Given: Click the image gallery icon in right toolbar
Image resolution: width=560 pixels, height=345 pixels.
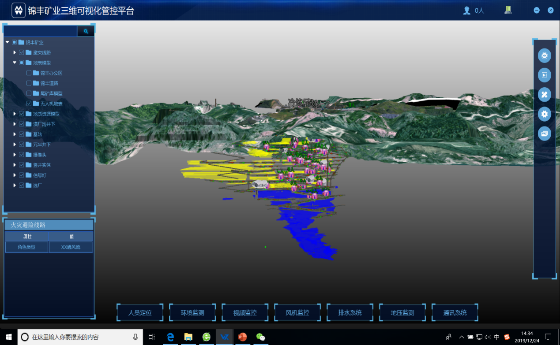Looking at the screenshot, I should pos(545,134).
